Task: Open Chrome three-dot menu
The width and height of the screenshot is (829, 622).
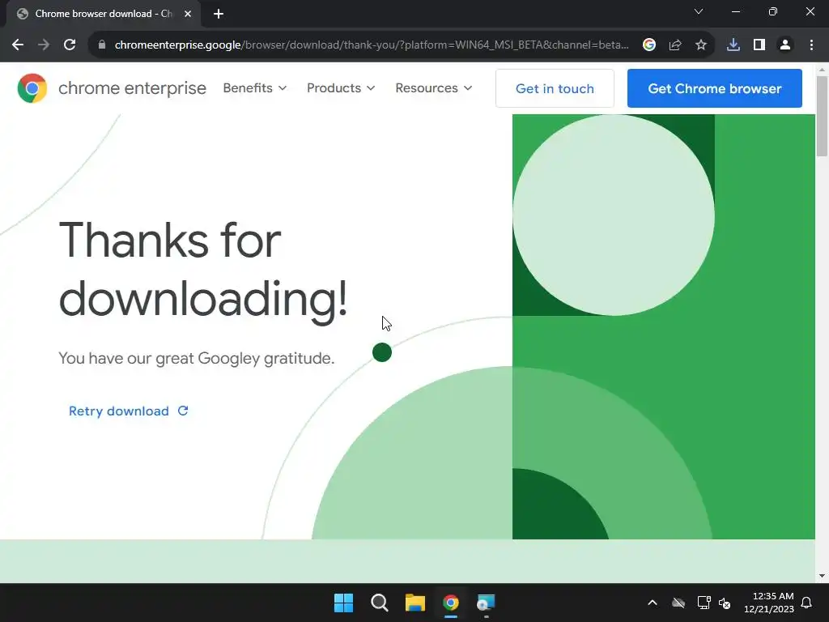Action: pos(811,45)
